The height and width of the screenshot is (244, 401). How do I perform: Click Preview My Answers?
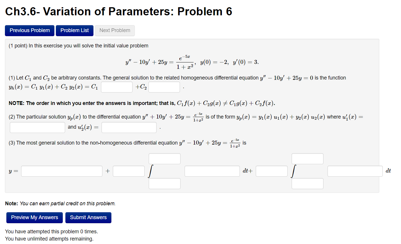(34, 217)
